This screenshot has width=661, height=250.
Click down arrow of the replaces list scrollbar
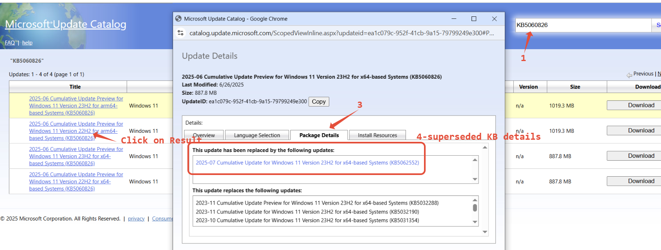(475, 222)
